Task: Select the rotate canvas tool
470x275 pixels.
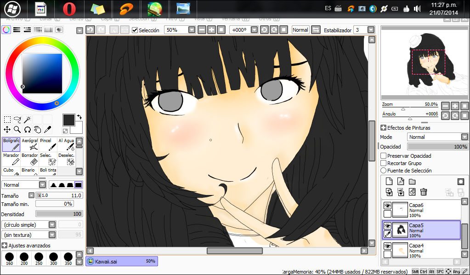Action: coord(27,130)
